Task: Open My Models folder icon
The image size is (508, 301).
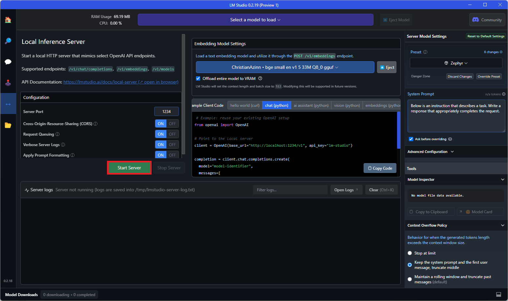Action: click(8, 125)
